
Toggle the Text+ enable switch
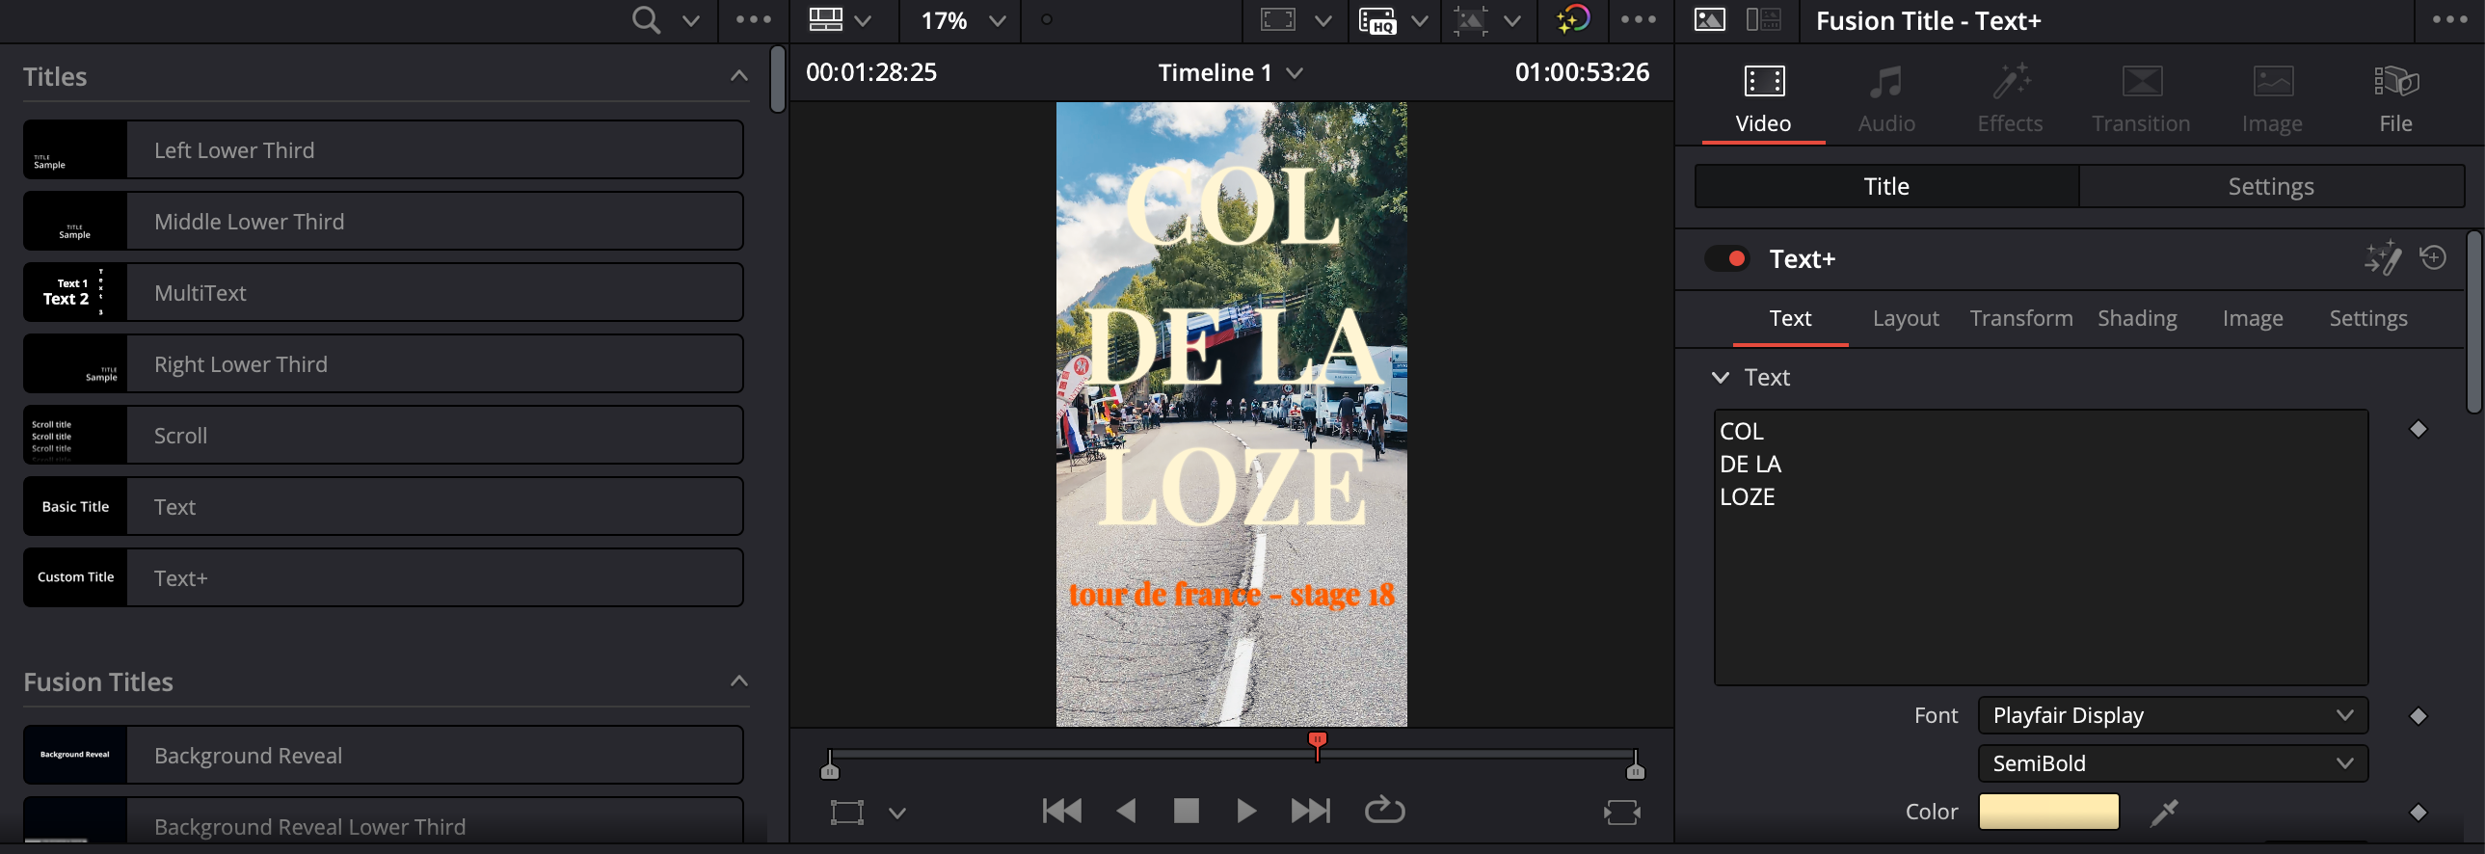click(x=1725, y=258)
